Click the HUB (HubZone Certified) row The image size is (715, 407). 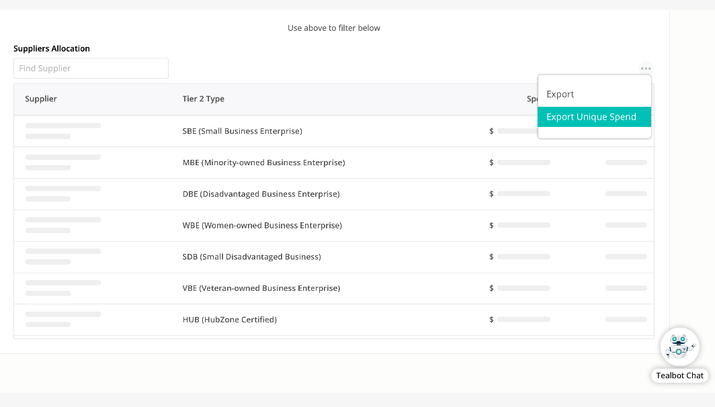click(x=229, y=320)
